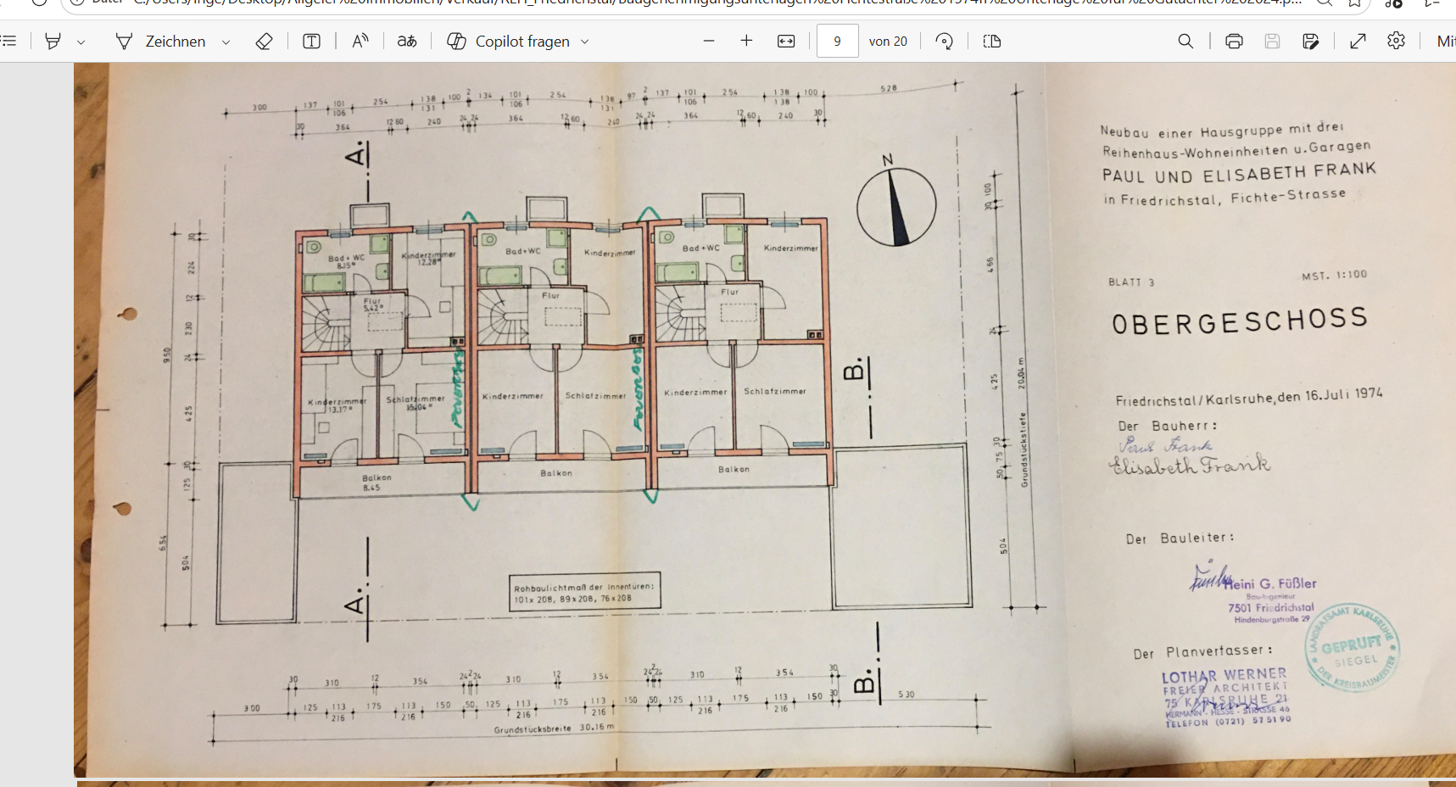Expand the Copilot fragen dropdown arrow
Viewport: 1456px width, 787px height.
pyautogui.click(x=584, y=42)
